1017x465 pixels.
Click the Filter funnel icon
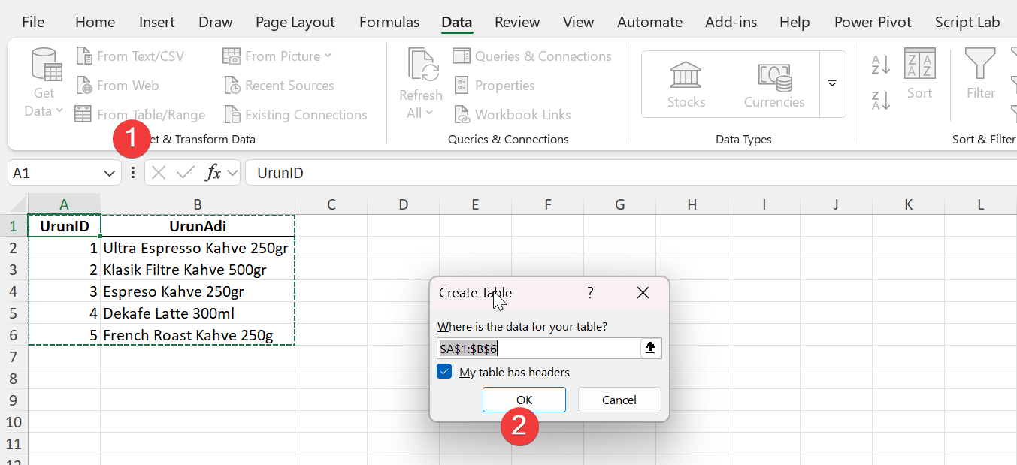(980, 65)
